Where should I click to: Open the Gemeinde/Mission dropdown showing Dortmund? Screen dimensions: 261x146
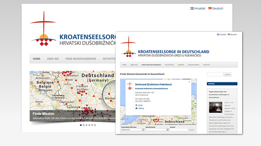pos(133,130)
